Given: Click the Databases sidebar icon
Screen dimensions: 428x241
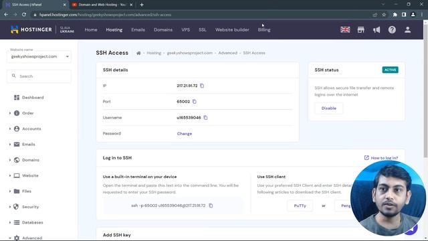Looking at the screenshot, I should coord(17,222).
